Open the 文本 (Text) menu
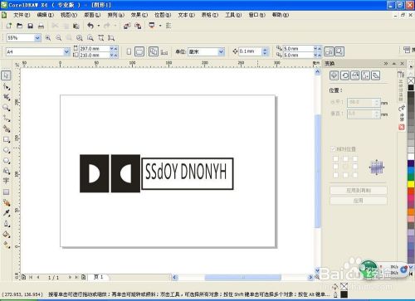The width and height of the screenshot is (415, 301). (x=186, y=15)
